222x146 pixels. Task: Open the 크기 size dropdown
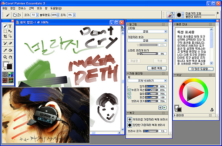(37, 15)
